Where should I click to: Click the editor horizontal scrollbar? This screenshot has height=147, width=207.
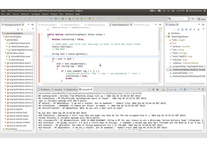coord(94,84)
